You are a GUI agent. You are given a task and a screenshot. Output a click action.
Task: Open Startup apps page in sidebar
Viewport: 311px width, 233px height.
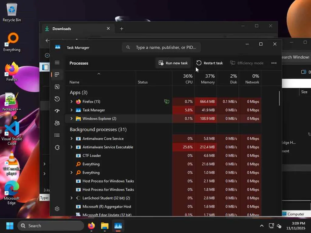point(57,111)
